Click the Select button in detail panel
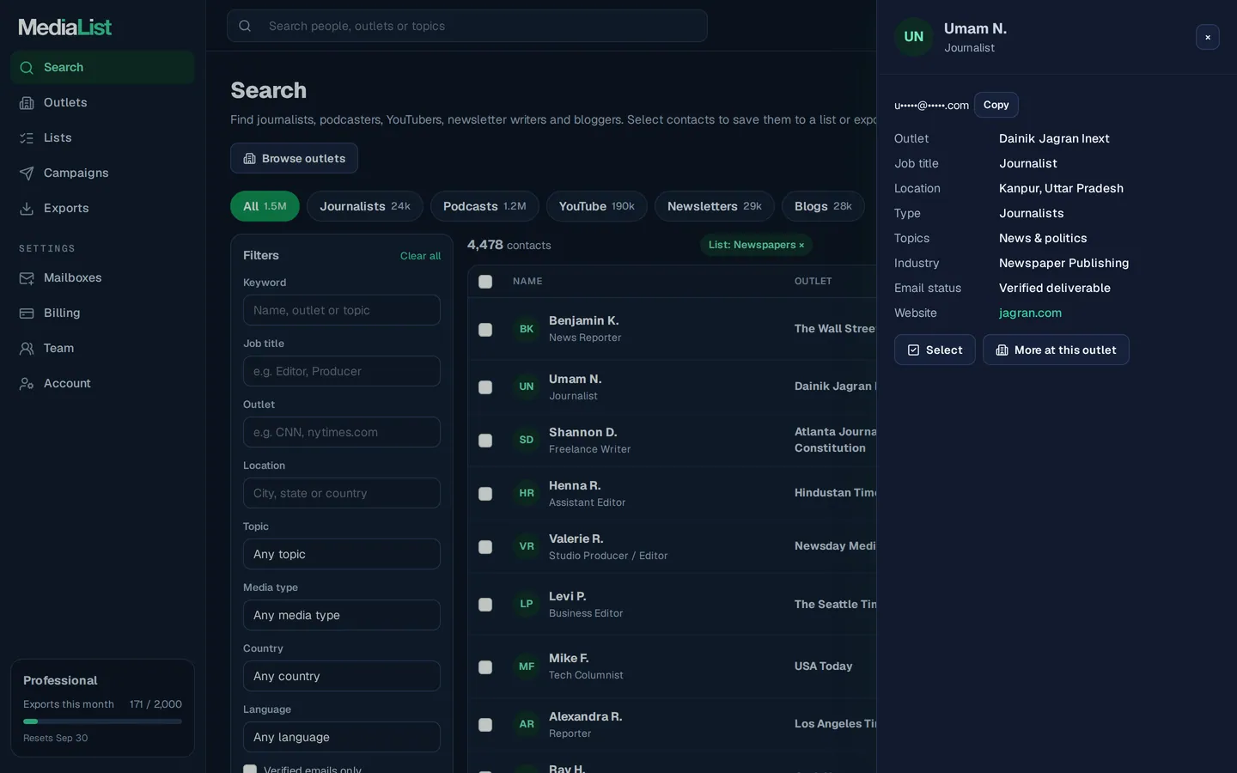The height and width of the screenshot is (773, 1237). coord(935,350)
